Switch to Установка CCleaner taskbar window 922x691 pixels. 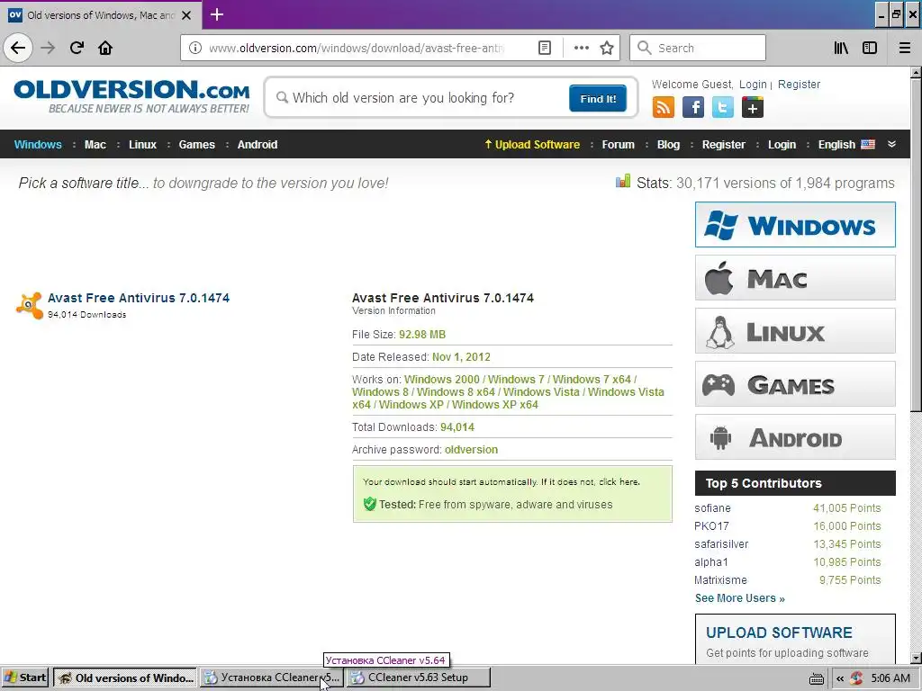click(x=272, y=678)
